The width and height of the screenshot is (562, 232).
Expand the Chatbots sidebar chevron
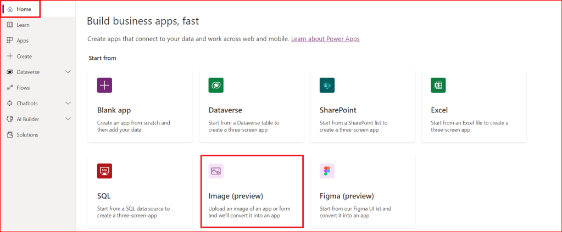click(x=68, y=103)
